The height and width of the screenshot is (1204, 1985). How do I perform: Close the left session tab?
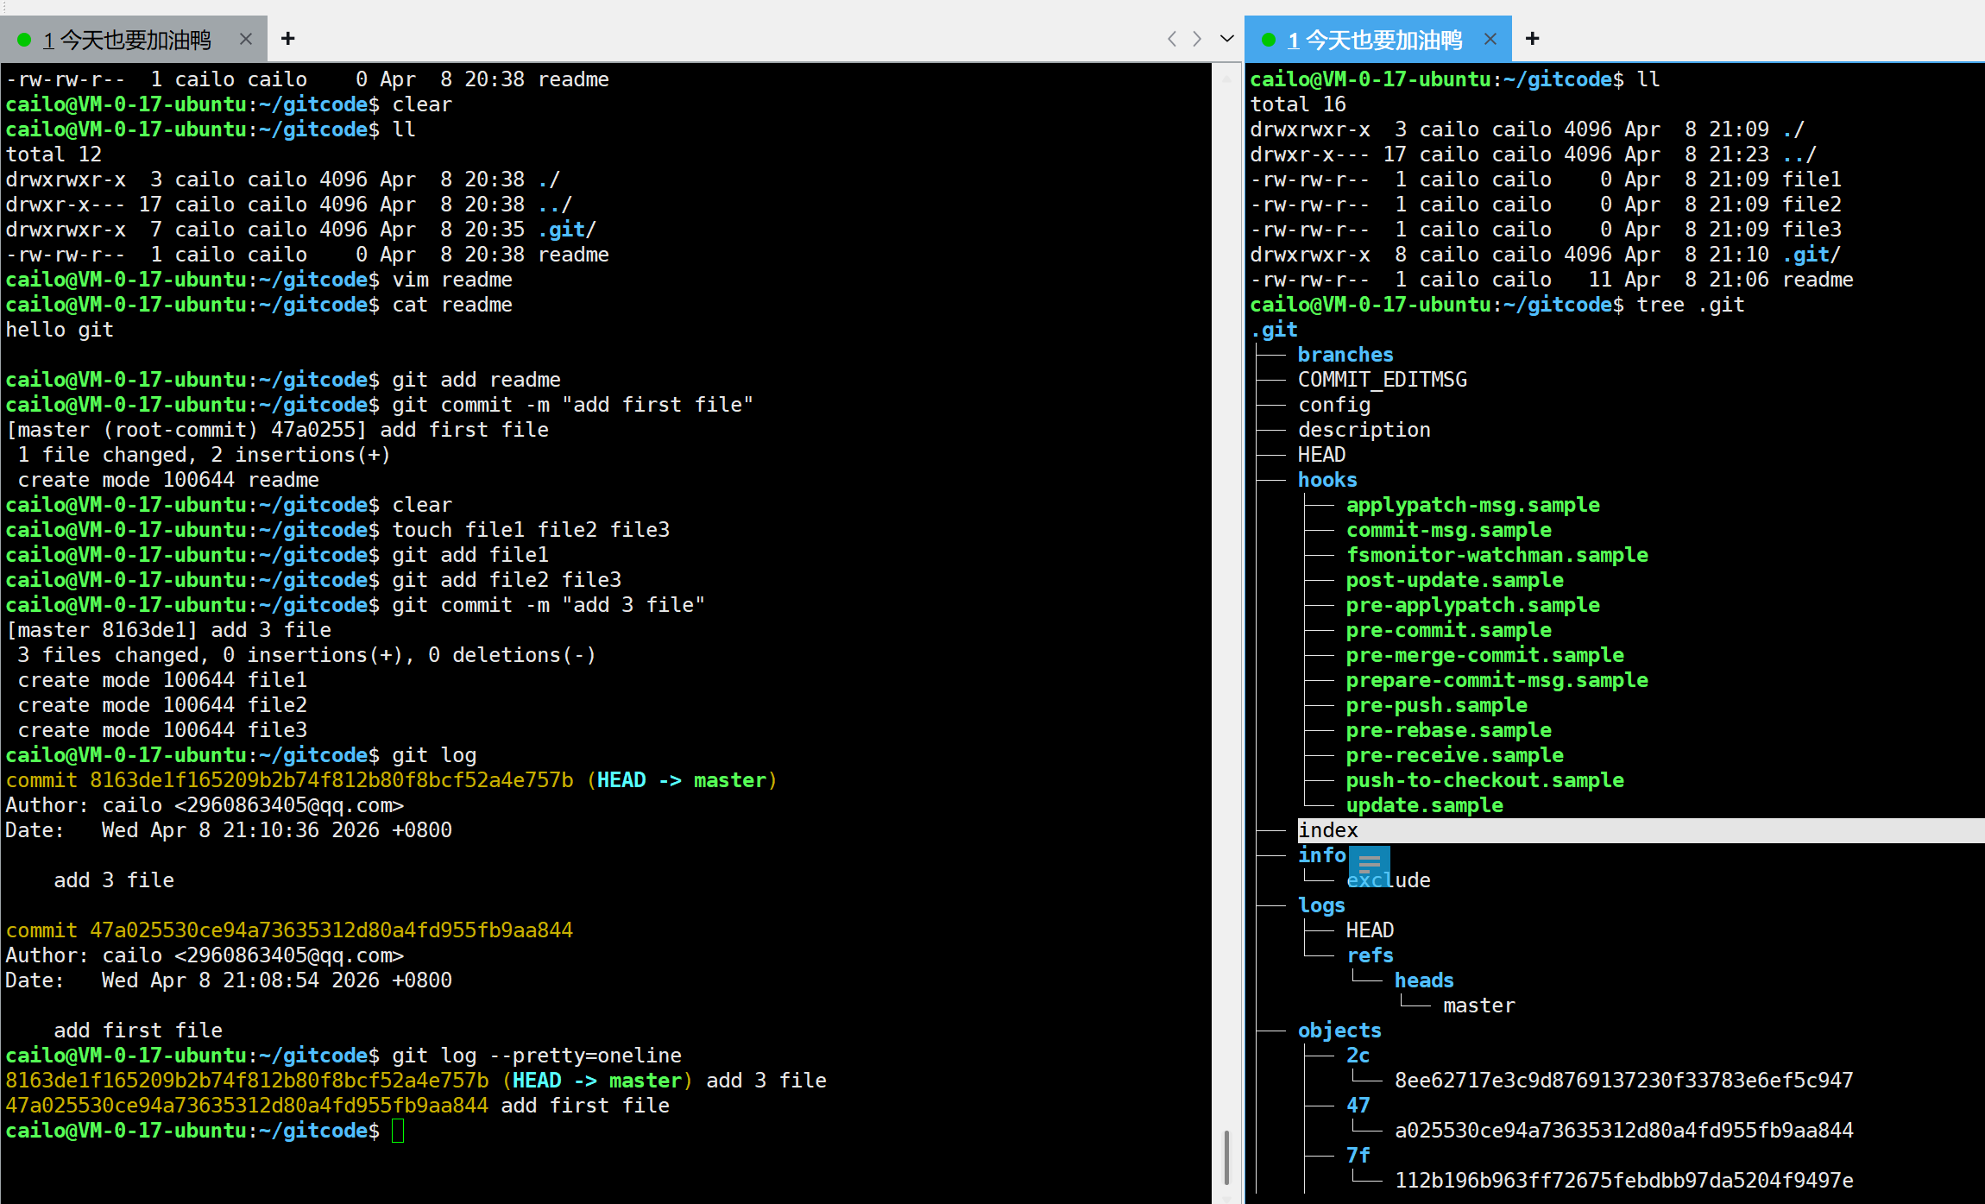[246, 39]
